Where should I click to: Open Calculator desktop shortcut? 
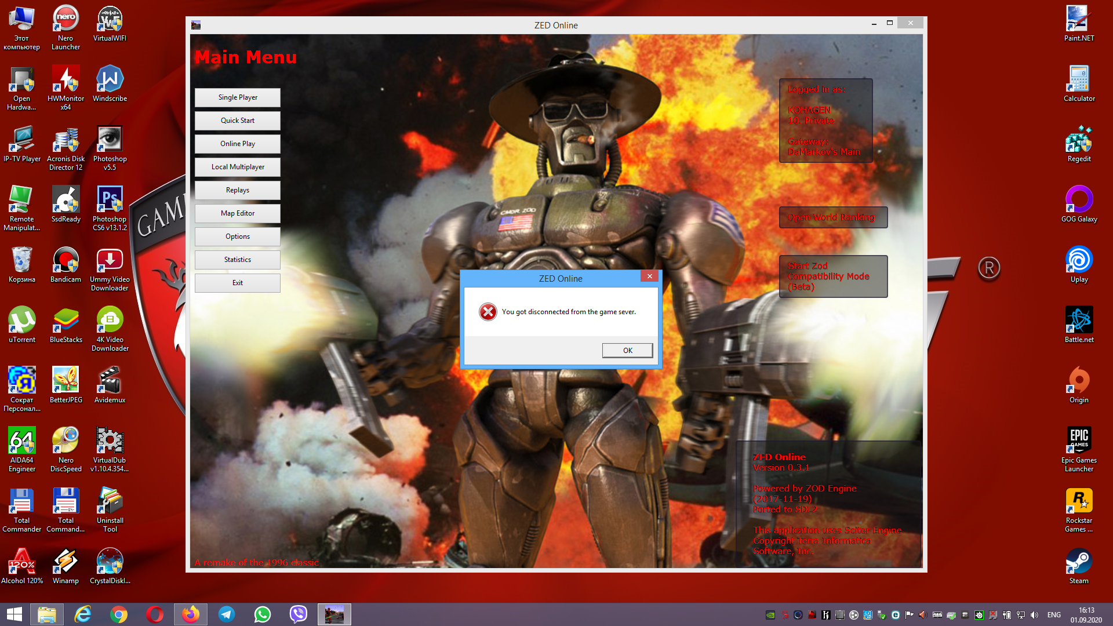coord(1079,84)
